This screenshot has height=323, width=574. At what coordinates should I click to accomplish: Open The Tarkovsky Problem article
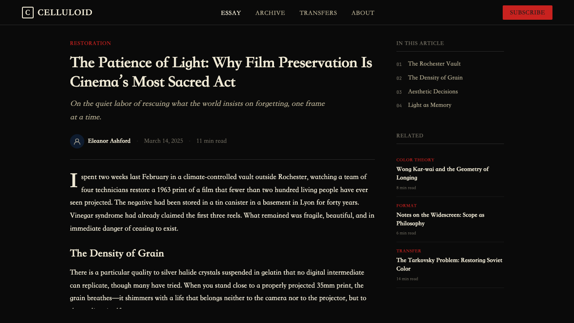(449, 264)
